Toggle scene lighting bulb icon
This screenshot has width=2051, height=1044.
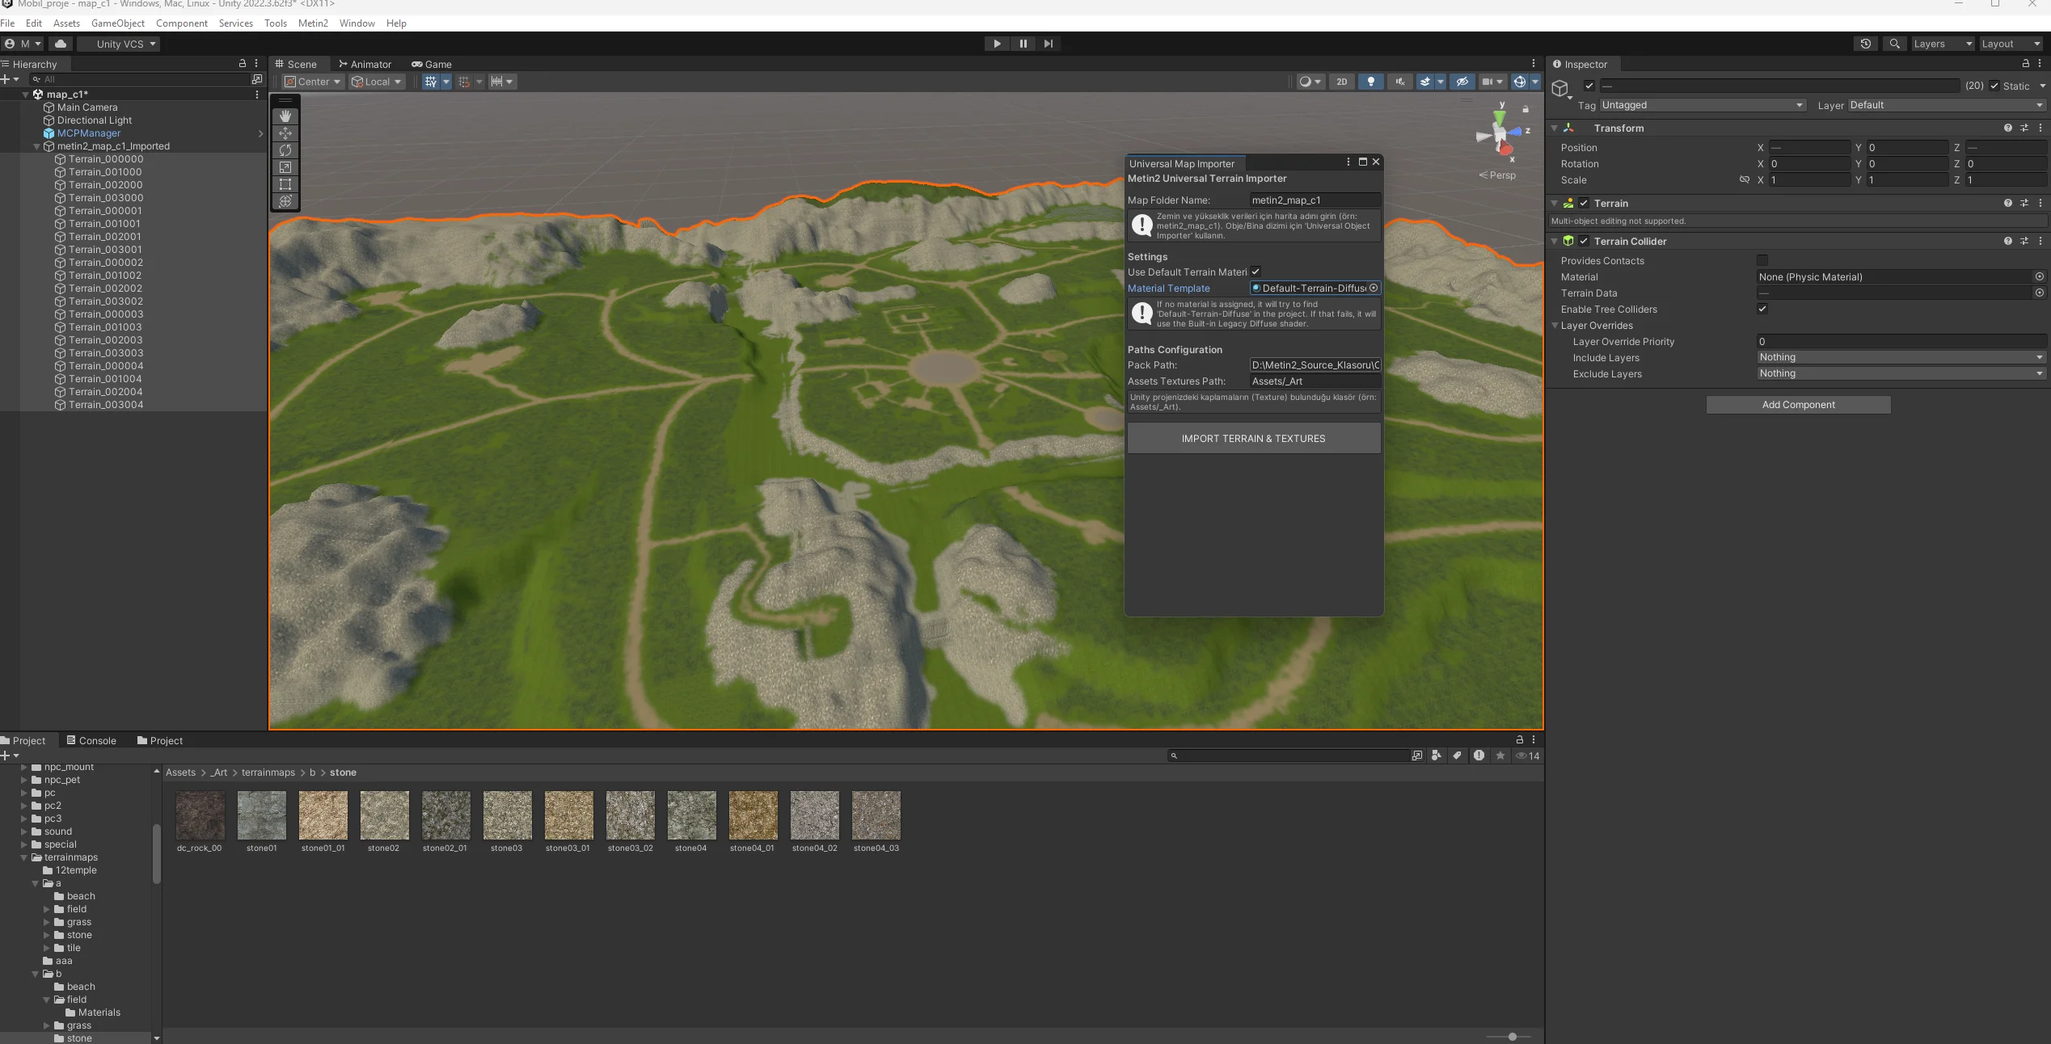[1370, 82]
